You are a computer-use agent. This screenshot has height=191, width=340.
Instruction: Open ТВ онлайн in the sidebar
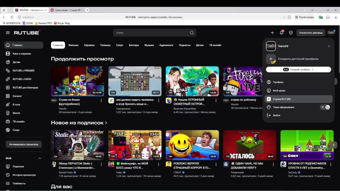(x=24, y=121)
